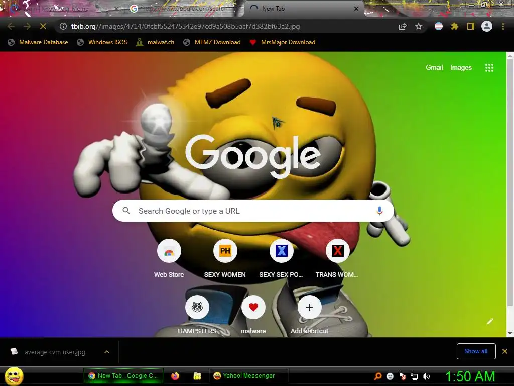Select New Tab - Google Chrome taskbar item
Image resolution: width=514 pixels, height=386 pixels.
click(123, 376)
